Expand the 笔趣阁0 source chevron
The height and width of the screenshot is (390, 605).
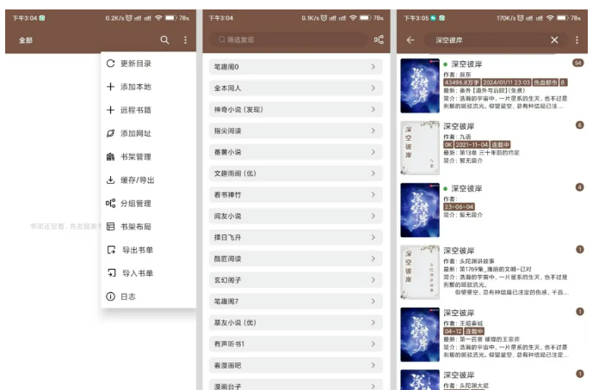coord(373,67)
